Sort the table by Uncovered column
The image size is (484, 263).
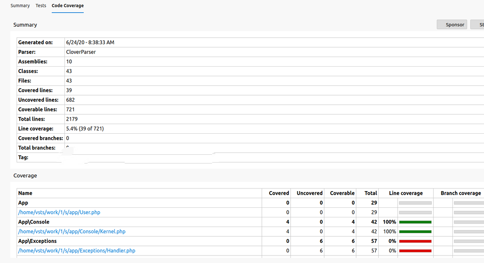click(309, 193)
